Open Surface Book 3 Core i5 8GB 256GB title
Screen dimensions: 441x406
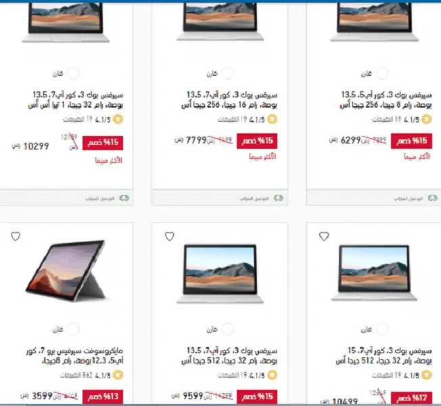pos(386,99)
